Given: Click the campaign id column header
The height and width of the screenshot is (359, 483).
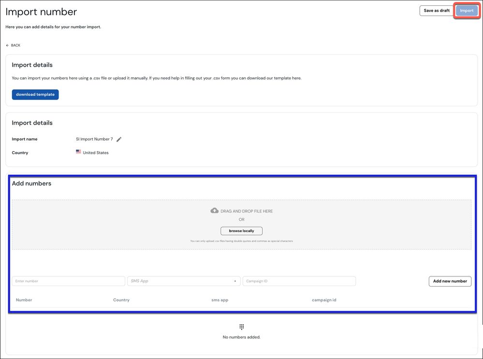Looking at the screenshot, I should click(x=324, y=300).
